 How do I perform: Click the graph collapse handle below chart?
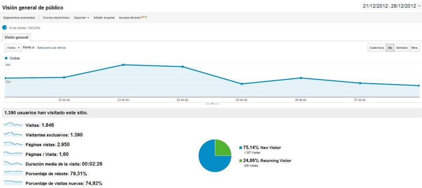[212, 102]
